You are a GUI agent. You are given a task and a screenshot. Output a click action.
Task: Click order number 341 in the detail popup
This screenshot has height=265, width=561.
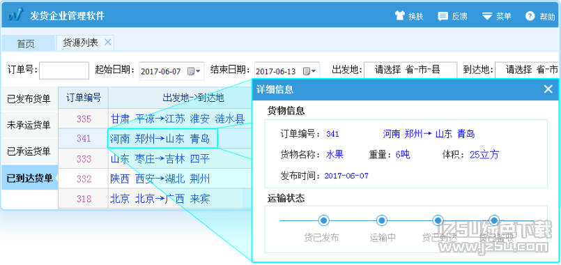[x=332, y=135]
